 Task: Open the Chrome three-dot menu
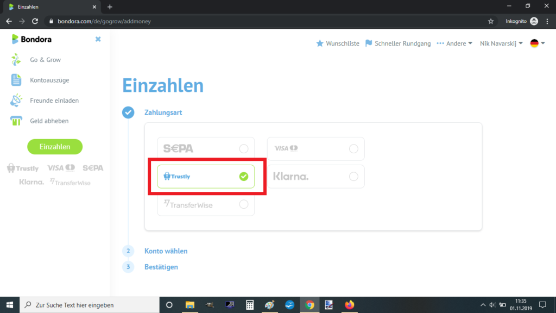point(547,21)
